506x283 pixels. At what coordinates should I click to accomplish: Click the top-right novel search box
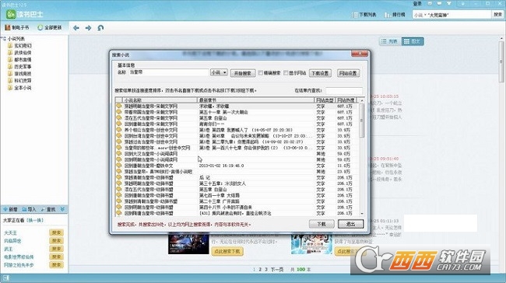pyautogui.click(x=452, y=15)
